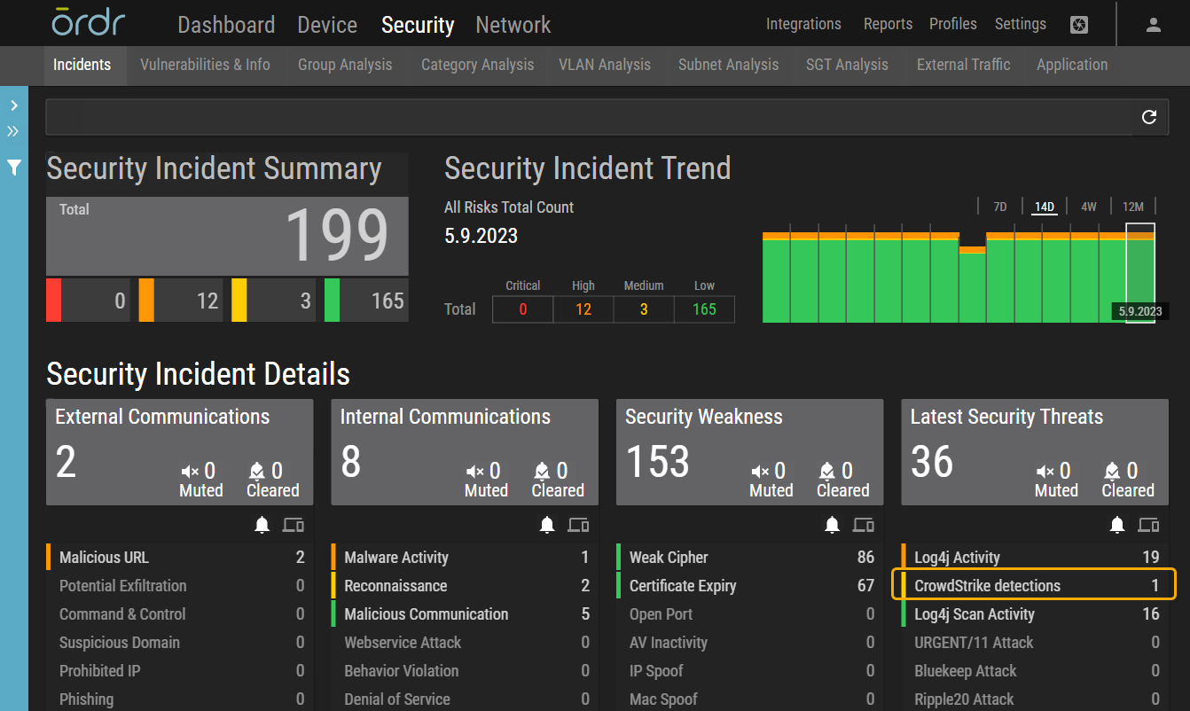The width and height of the screenshot is (1190, 711).
Task: Select the 7D trend range
Action: (999, 207)
